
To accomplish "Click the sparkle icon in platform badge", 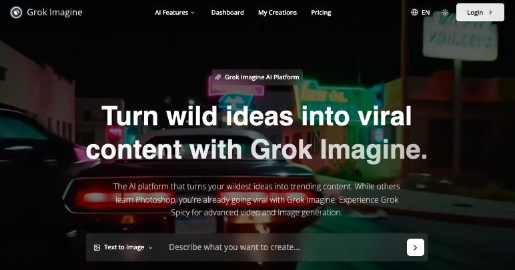I will coord(217,77).
